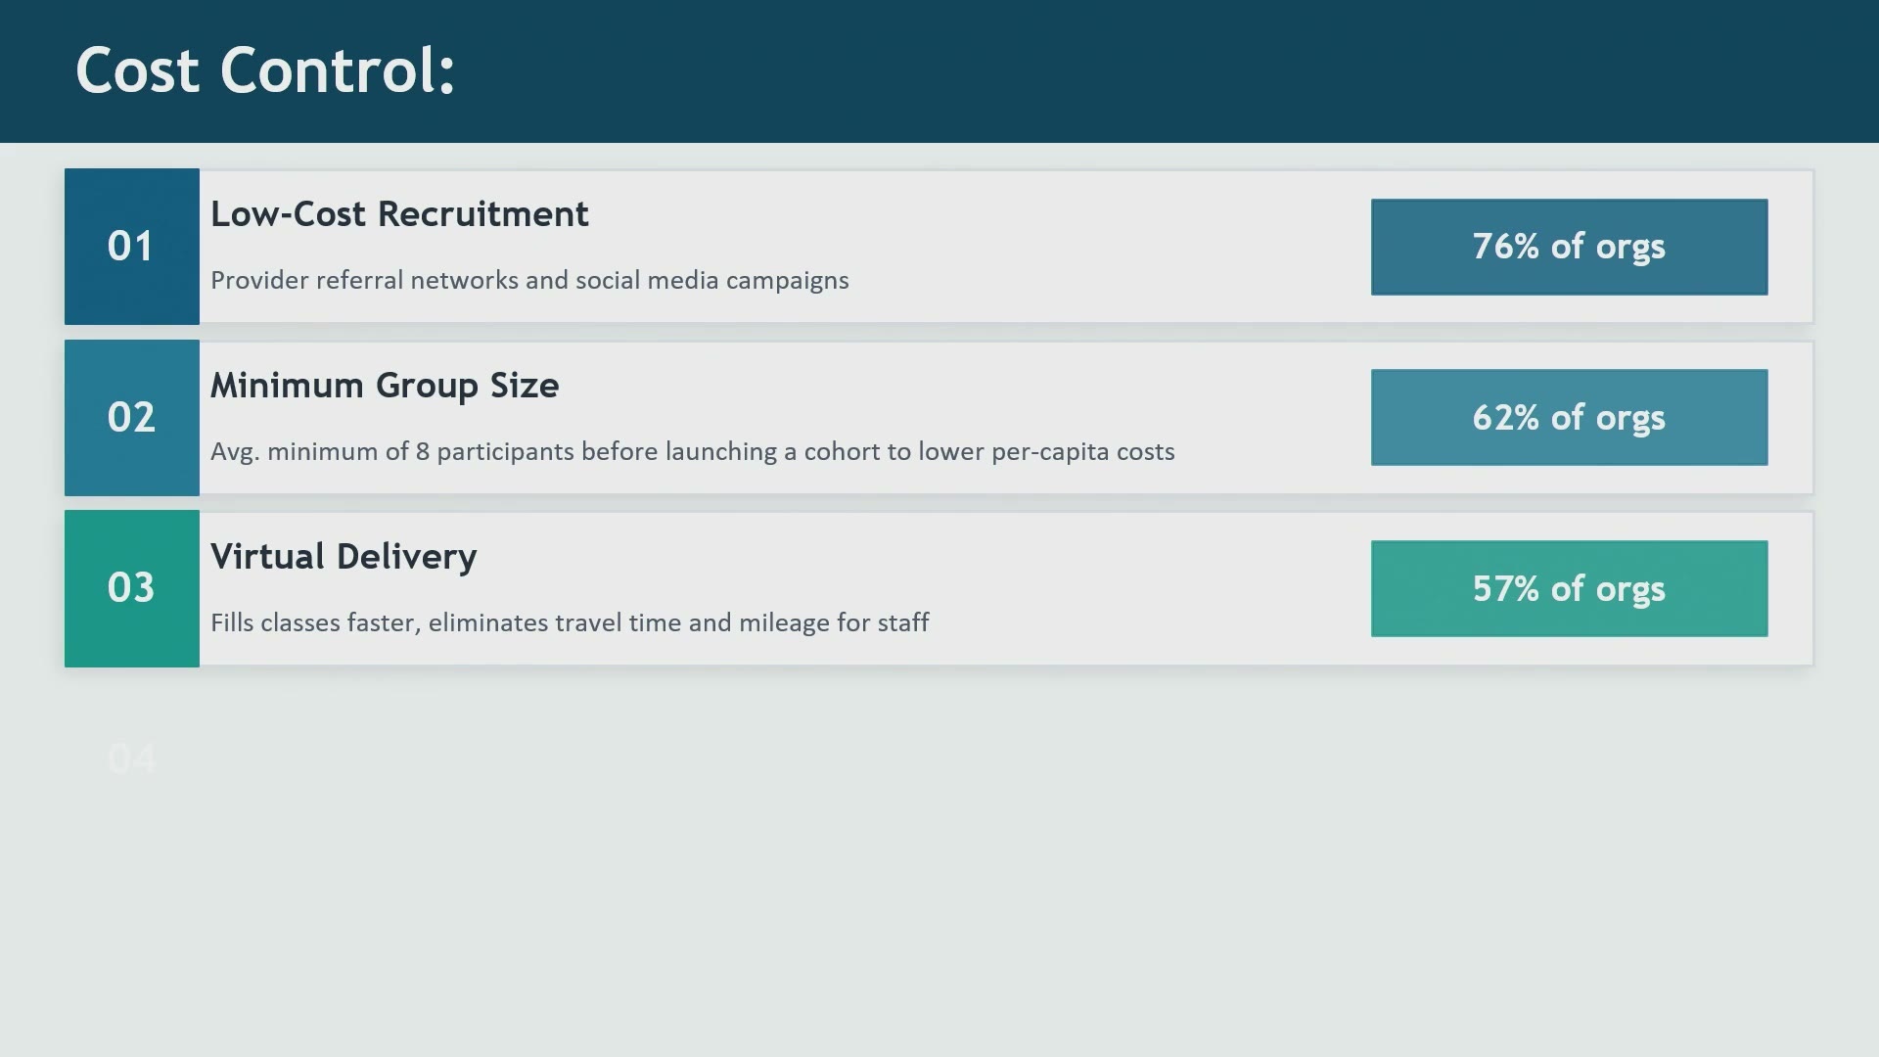1879x1057 pixels.
Task: Click the "Cost Control:" slide title
Action: [265, 70]
